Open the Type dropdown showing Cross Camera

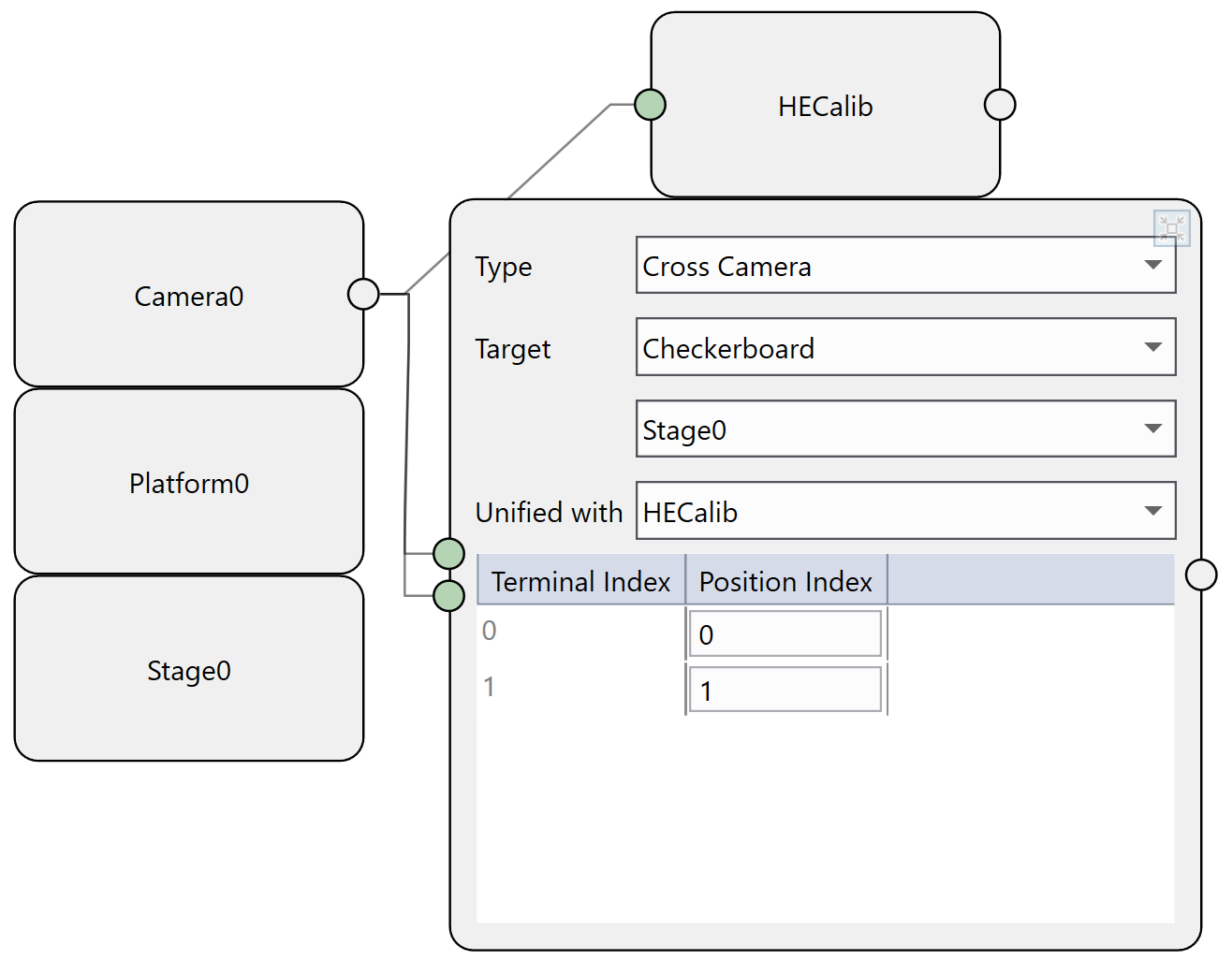[905, 266]
